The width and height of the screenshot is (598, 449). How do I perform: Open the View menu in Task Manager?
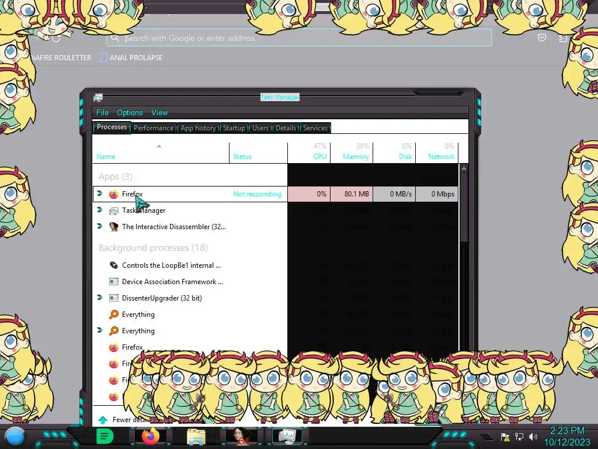159,112
